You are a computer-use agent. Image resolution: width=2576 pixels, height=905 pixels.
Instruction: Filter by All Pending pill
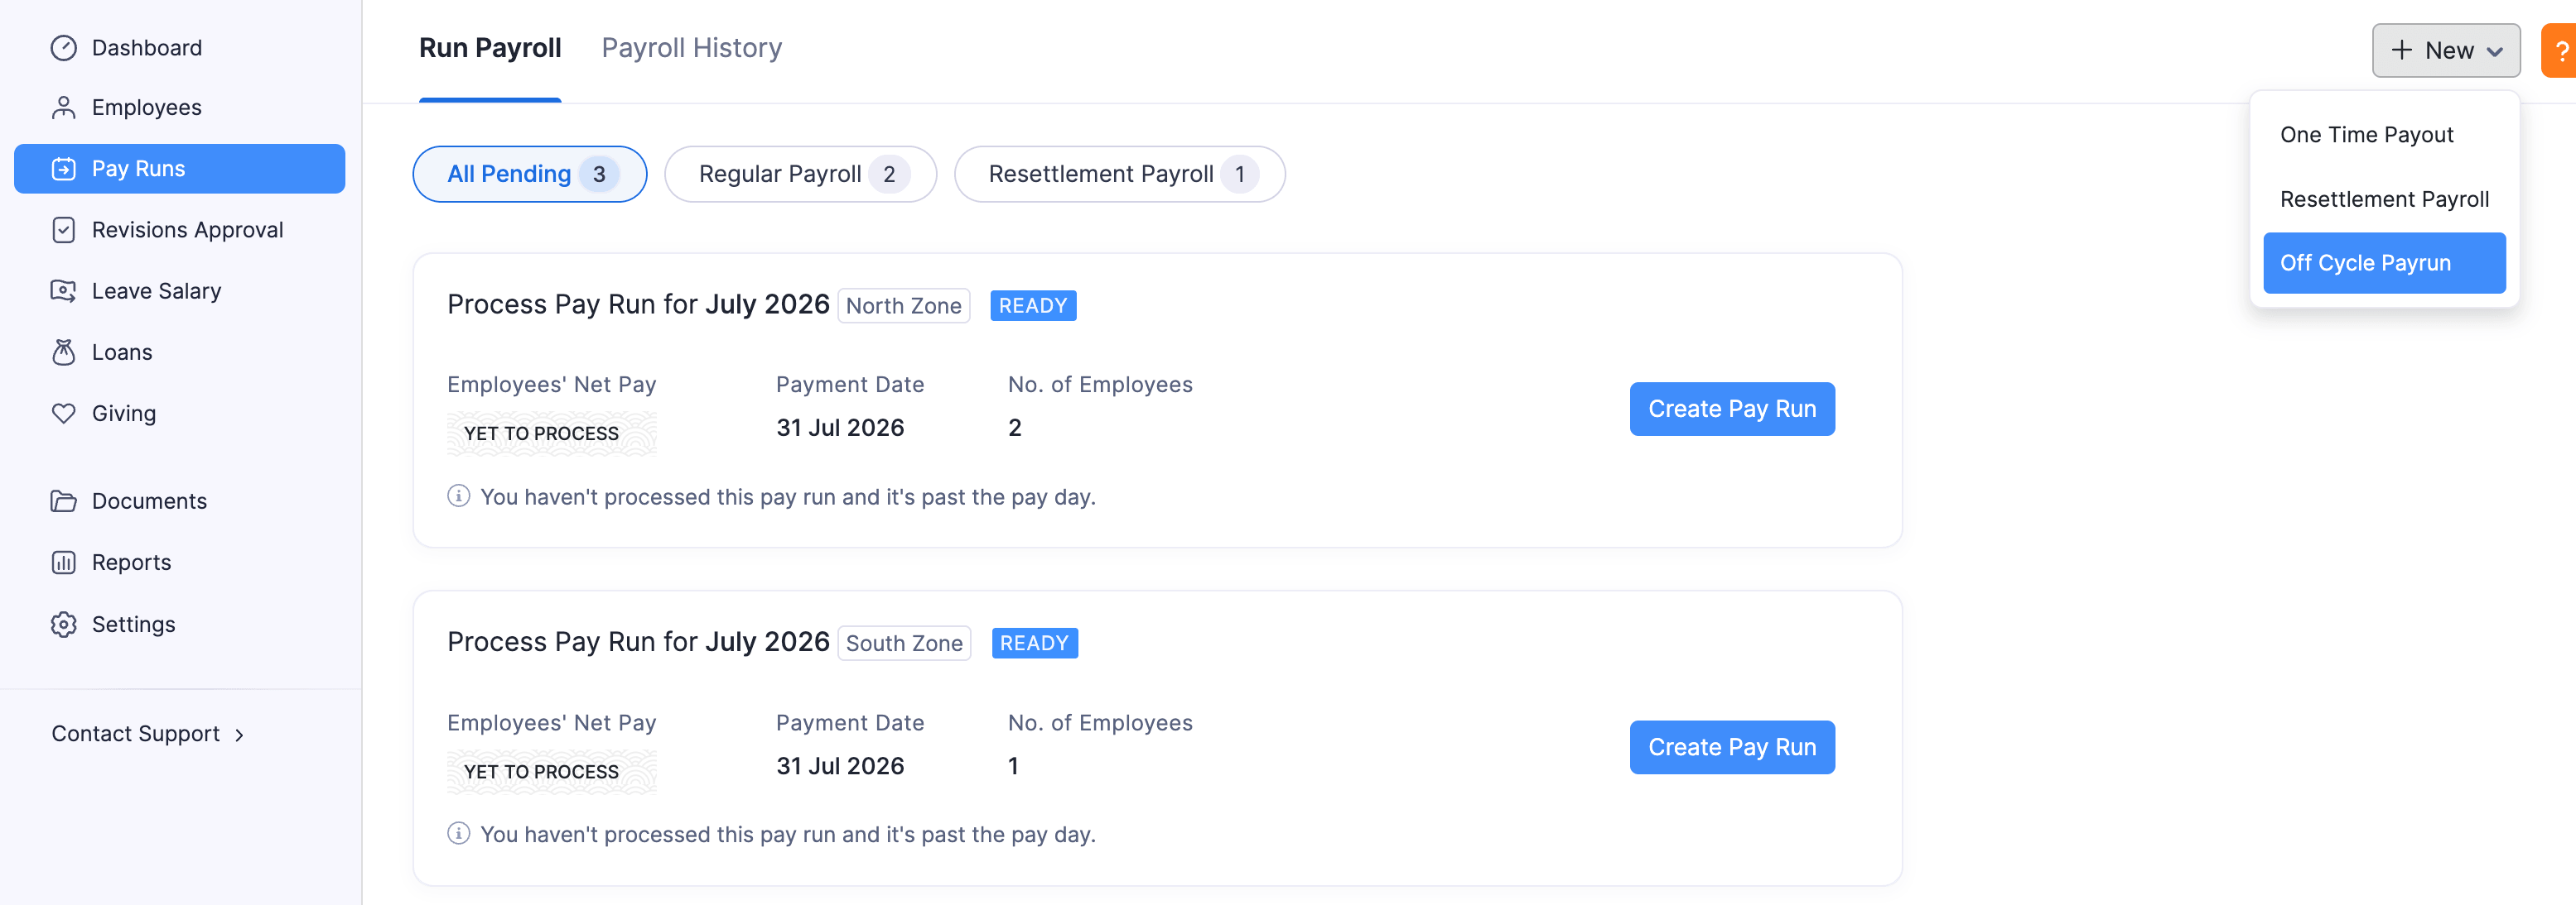[x=530, y=174]
